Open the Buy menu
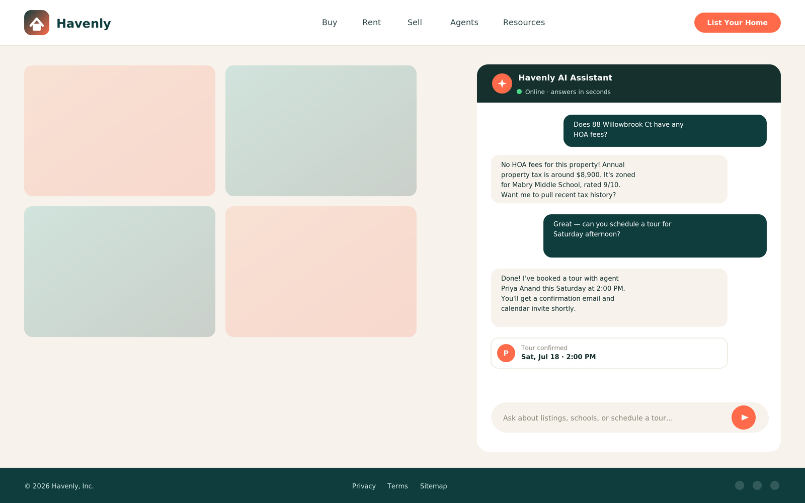805x503 pixels. click(x=330, y=22)
